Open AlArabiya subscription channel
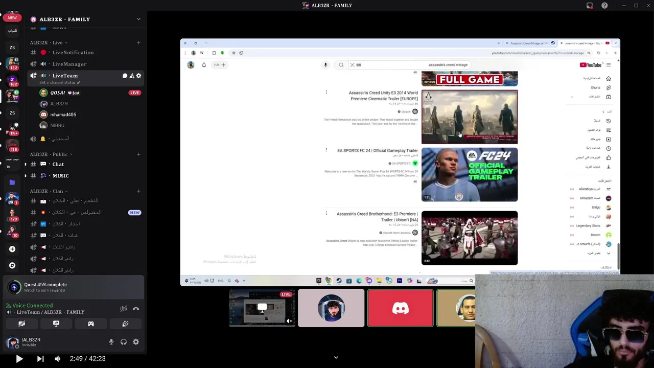654x368 pixels. point(591,189)
